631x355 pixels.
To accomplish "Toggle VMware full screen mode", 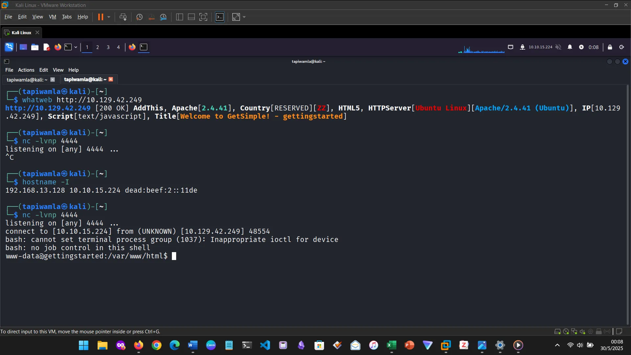I will pyautogui.click(x=203, y=17).
